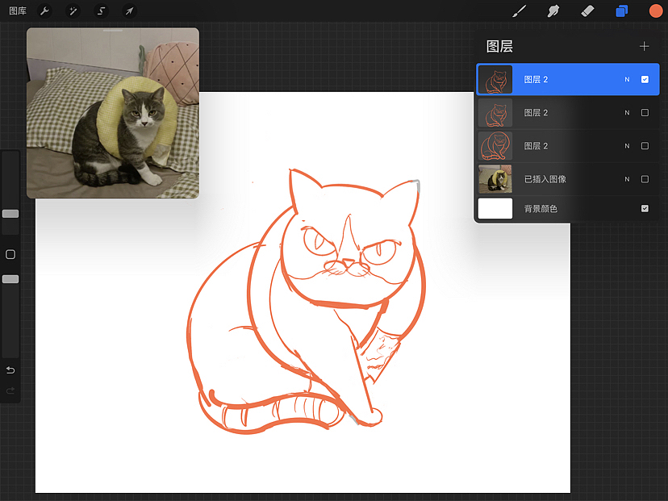Image resolution: width=668 pixels, height=501 pixels.
Task: Open blend mode N of selected layer
Action: click(x=627, y=79)
